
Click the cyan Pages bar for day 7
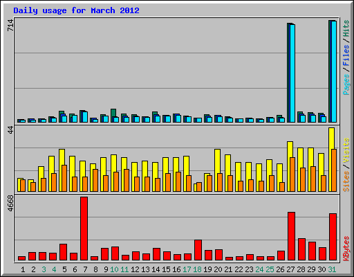click(85, 117)
